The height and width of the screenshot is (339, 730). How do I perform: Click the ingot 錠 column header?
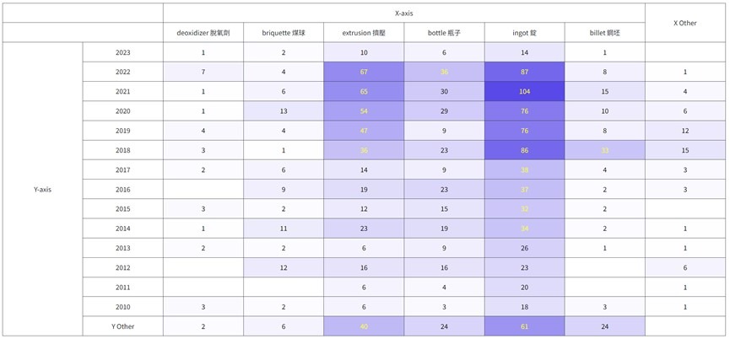coord(524,33)
